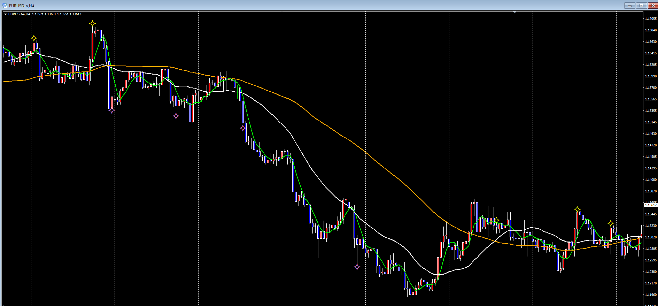The width and height of the screenshot is (658, 306).
Task: Select the yellow star just below the price line
Action: [577, 209]
